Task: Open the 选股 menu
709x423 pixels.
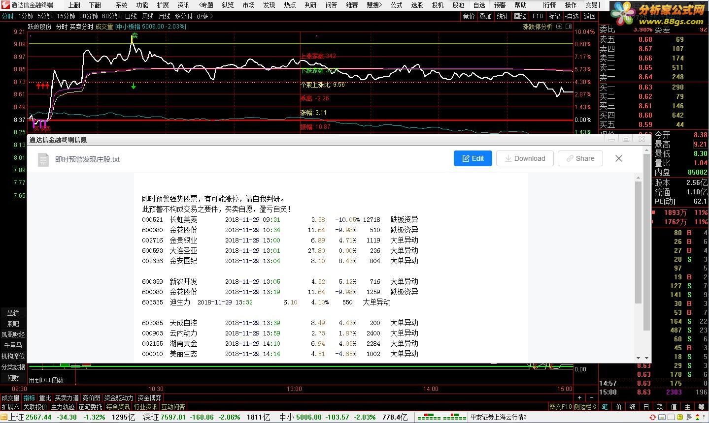Action: click(x=417, y=5)
